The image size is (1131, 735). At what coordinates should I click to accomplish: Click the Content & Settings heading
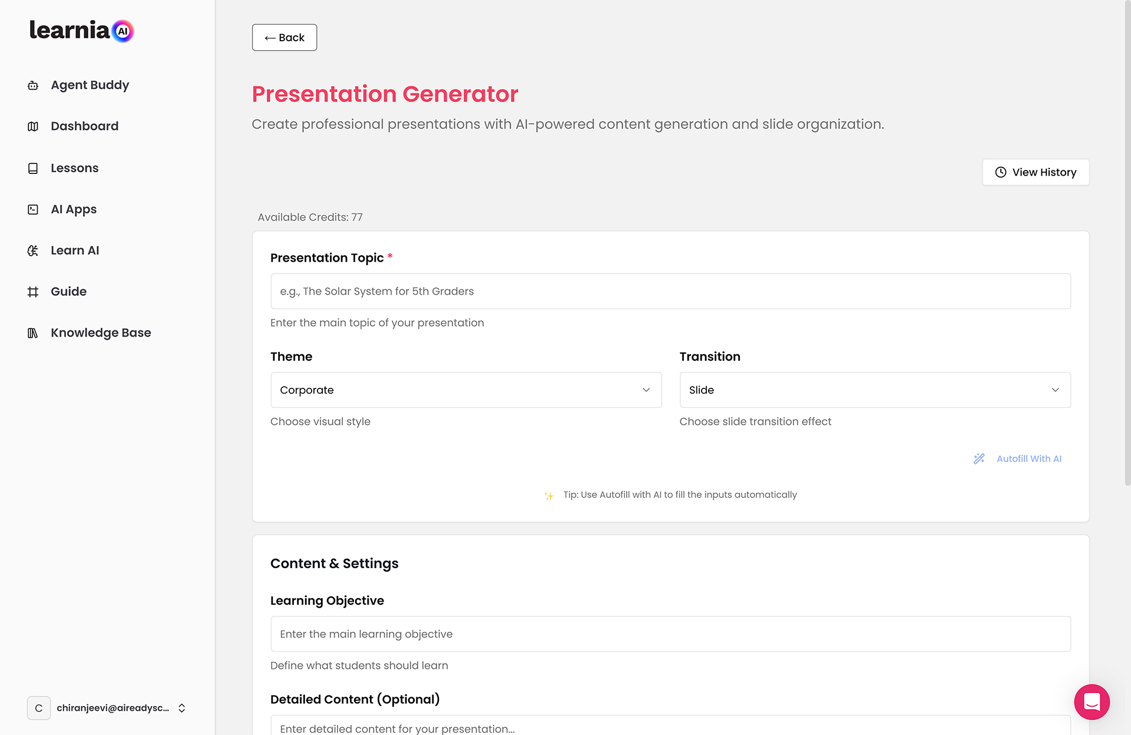click(334, 563)
